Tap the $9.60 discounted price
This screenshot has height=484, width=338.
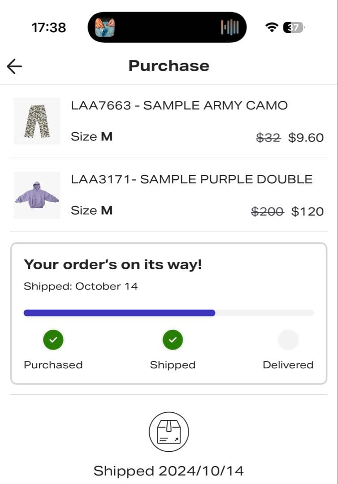(306, 138)
